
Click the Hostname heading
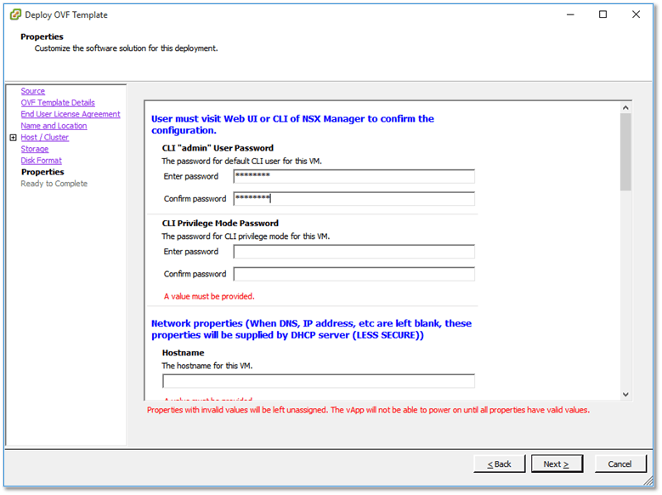pyautogui.click(x=184, y=353)
